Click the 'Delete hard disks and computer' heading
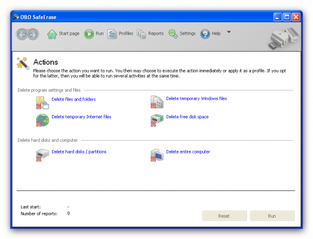 coord(48,140)
